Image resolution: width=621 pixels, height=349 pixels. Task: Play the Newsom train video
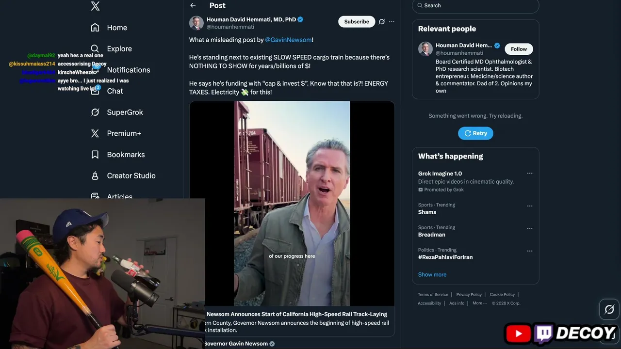point(292,204)
